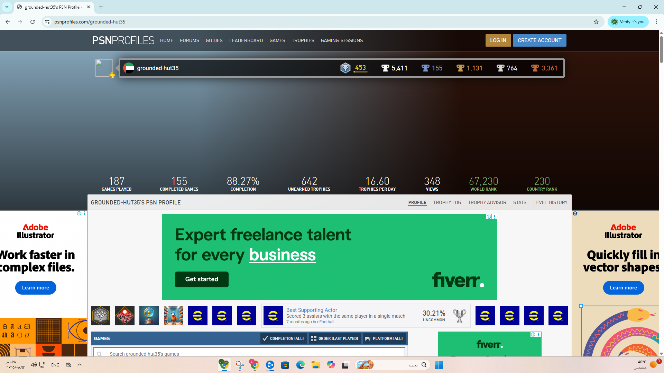Image resolution: width=664 pixels, height=373 pixels.
Task: Open File Explorer from the taskbar
Action: (x=315, y=365)
